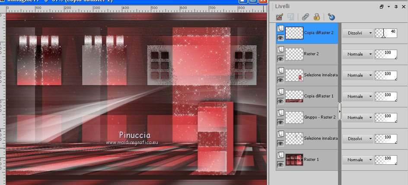Open the Livelli panel options arrow menu
Viewport: 408px width, 185px height.
click(x=389, y=7)
